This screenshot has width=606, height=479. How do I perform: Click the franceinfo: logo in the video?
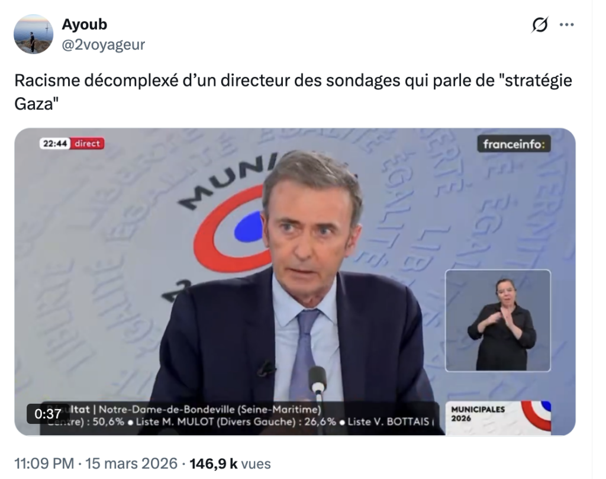point(514,144)
